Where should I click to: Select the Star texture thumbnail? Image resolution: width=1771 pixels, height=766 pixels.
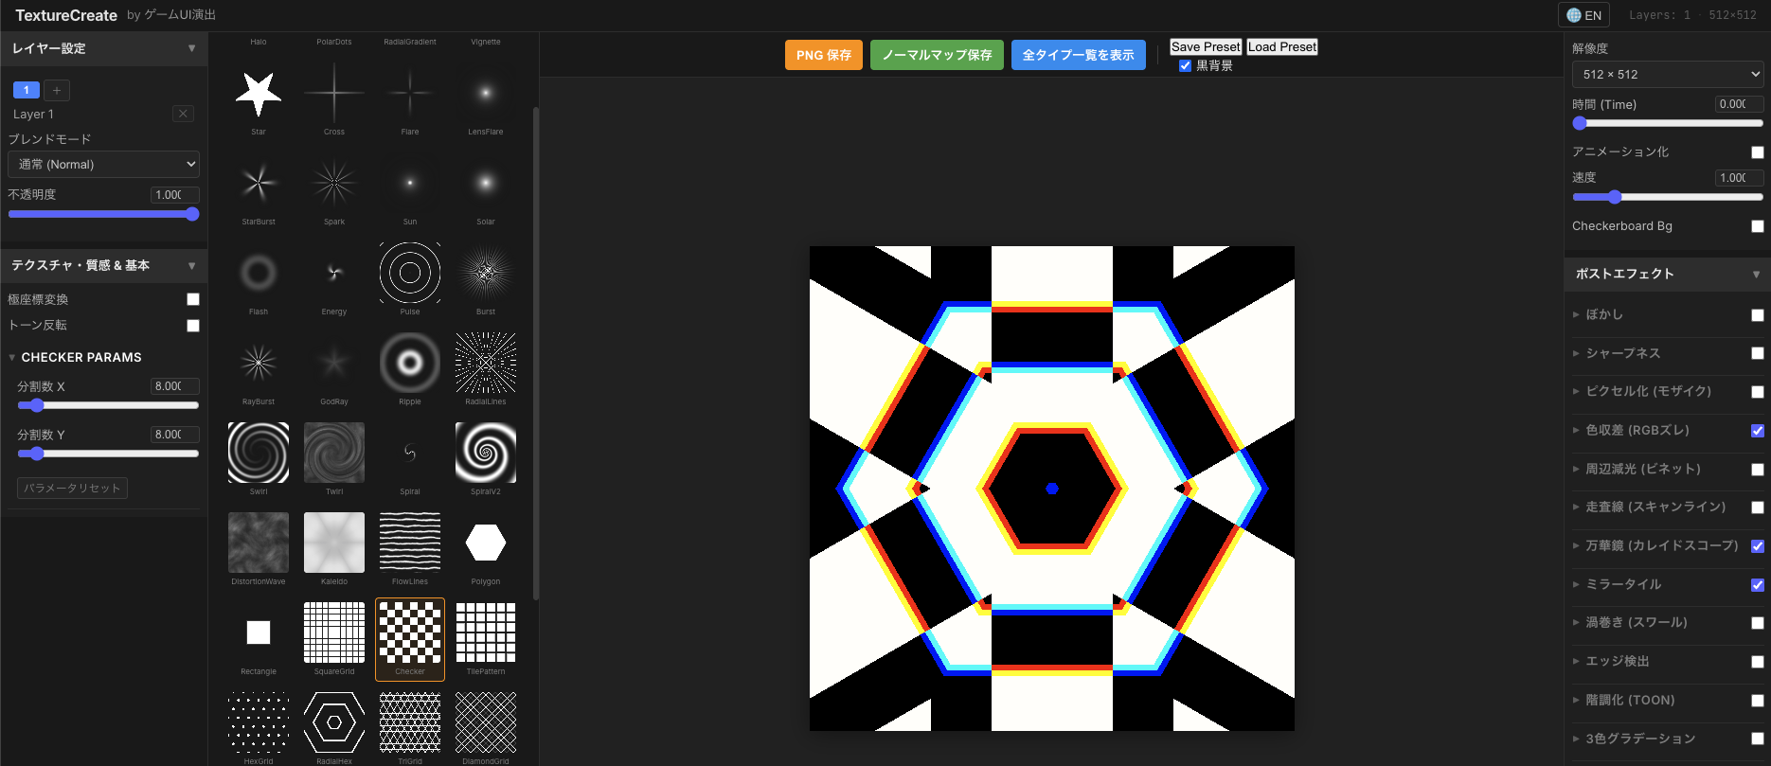258,94
